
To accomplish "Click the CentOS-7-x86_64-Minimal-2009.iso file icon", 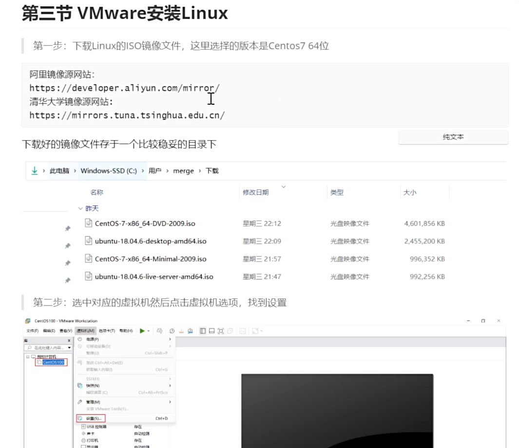I will [88, 258].
